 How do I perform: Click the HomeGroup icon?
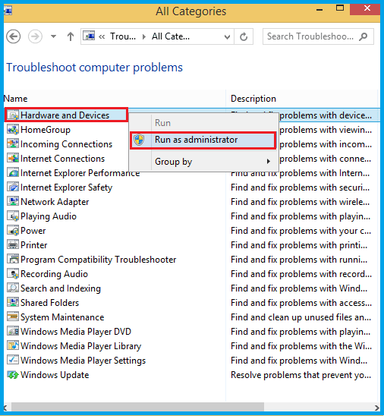point(13,130)
